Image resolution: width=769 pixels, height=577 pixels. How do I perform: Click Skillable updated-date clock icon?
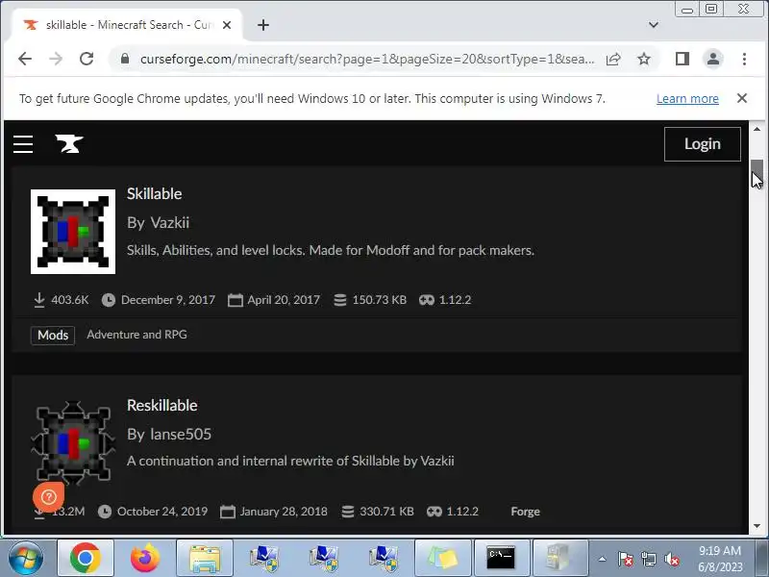pos(109,300)
